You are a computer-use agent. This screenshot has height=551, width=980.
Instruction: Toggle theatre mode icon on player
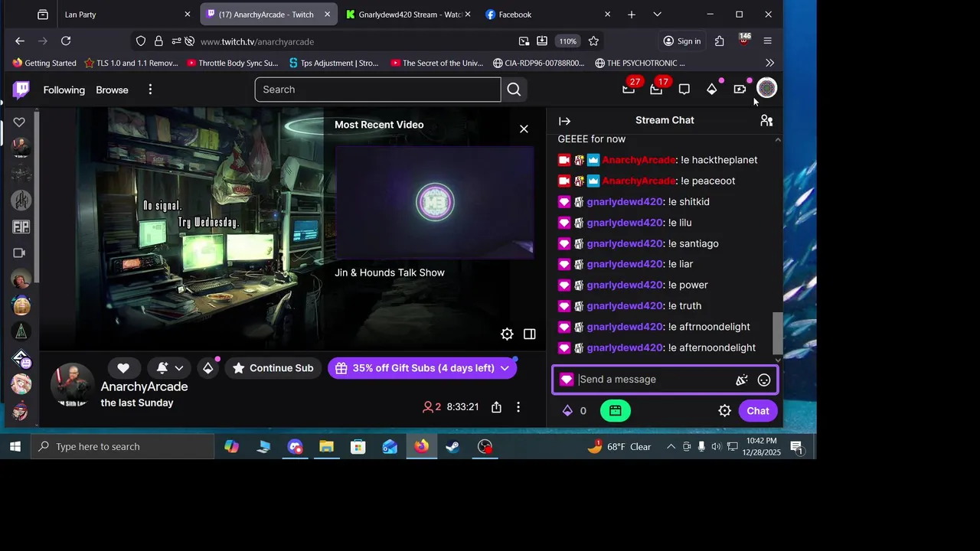coord(529,334)
